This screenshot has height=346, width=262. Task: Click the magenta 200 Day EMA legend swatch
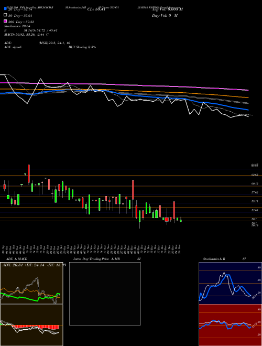coord(5,21)
